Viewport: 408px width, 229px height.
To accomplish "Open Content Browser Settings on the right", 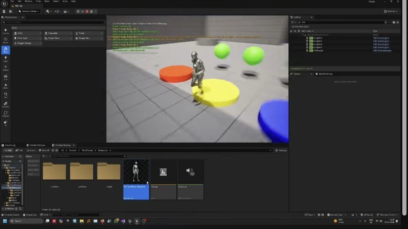I will (x=281, y=150).
